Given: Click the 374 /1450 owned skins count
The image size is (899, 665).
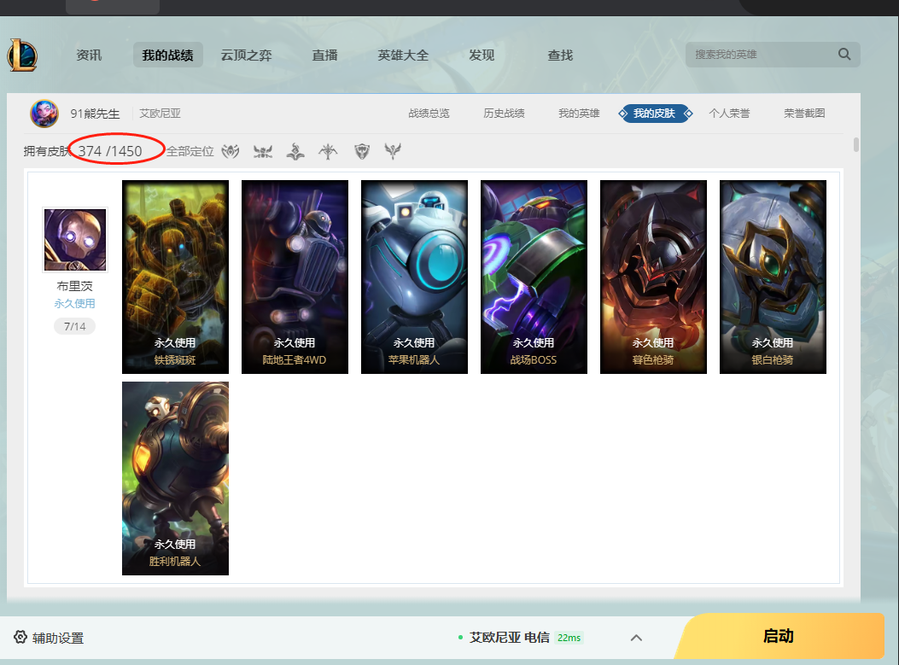Looking at the screenshot, I should (x=110, y=151).
